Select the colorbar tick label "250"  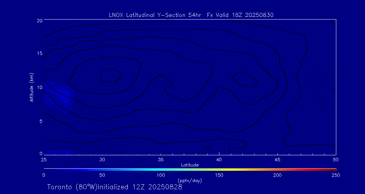(x=336, y=175)
